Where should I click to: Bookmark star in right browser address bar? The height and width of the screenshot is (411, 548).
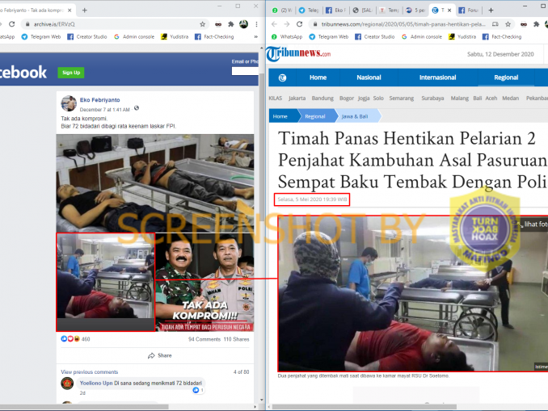coord(508,24)
